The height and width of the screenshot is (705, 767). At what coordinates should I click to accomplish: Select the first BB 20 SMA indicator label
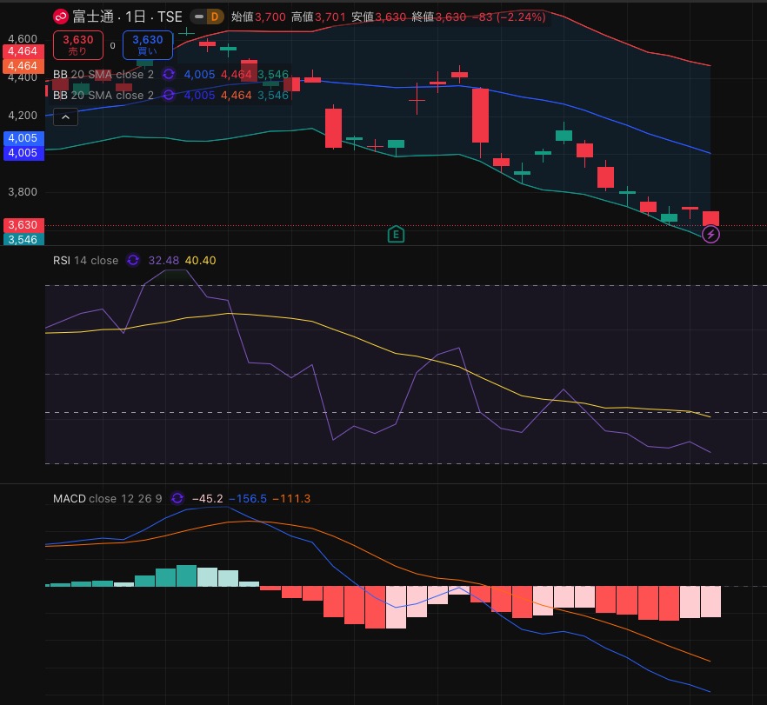coord(103,75)
